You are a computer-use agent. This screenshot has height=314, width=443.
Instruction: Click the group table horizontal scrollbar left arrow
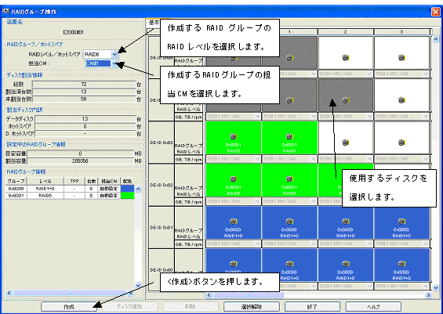[9, 293]
